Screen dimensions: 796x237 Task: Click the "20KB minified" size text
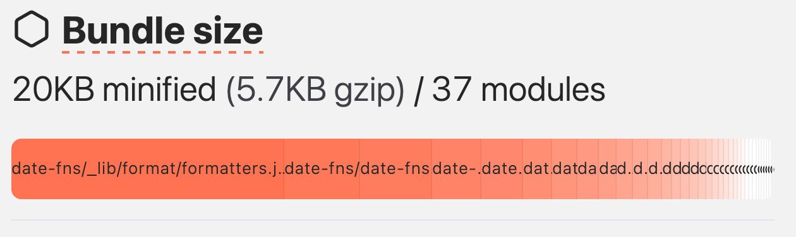pos(114,91)
